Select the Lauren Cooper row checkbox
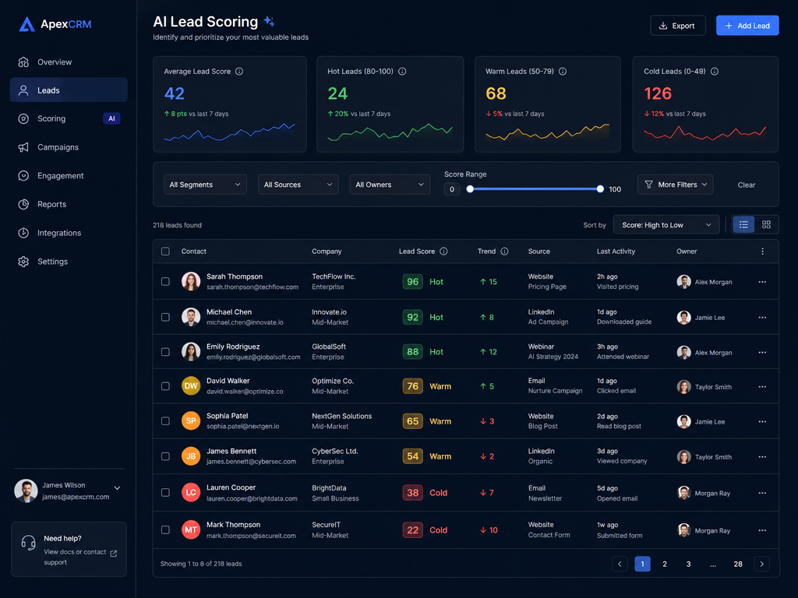The image size is (798, 598). pos(165,493)
